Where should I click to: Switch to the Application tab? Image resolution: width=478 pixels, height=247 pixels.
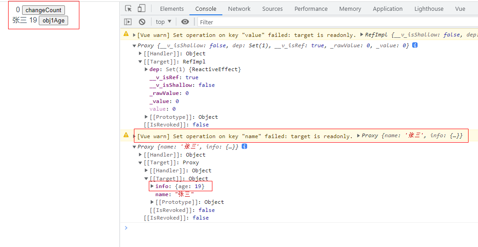387,9
